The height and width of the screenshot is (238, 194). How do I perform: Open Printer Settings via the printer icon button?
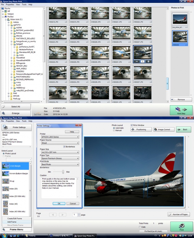(17, 127)
